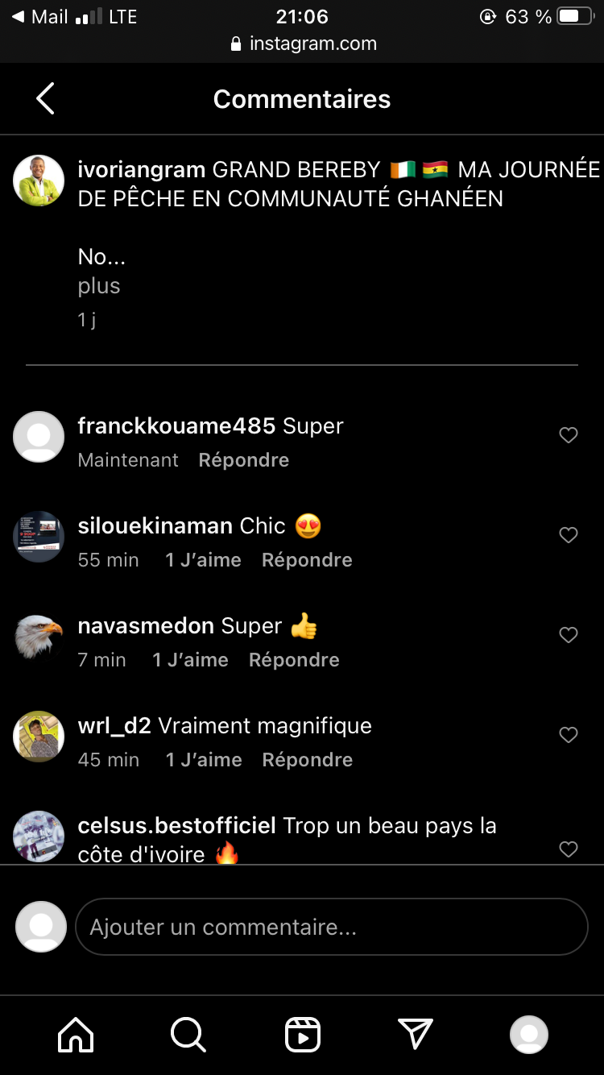Open the profile avatar in bottom bar
This screenshot has height=1075, width=604.
(x=529, y=1035)
